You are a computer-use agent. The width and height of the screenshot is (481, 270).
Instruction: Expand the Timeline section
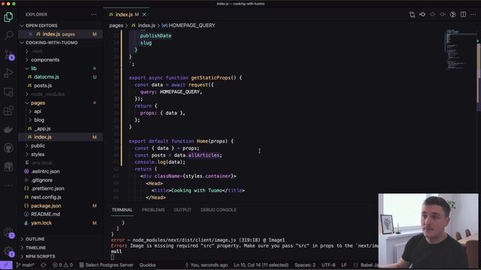point(60,247)
